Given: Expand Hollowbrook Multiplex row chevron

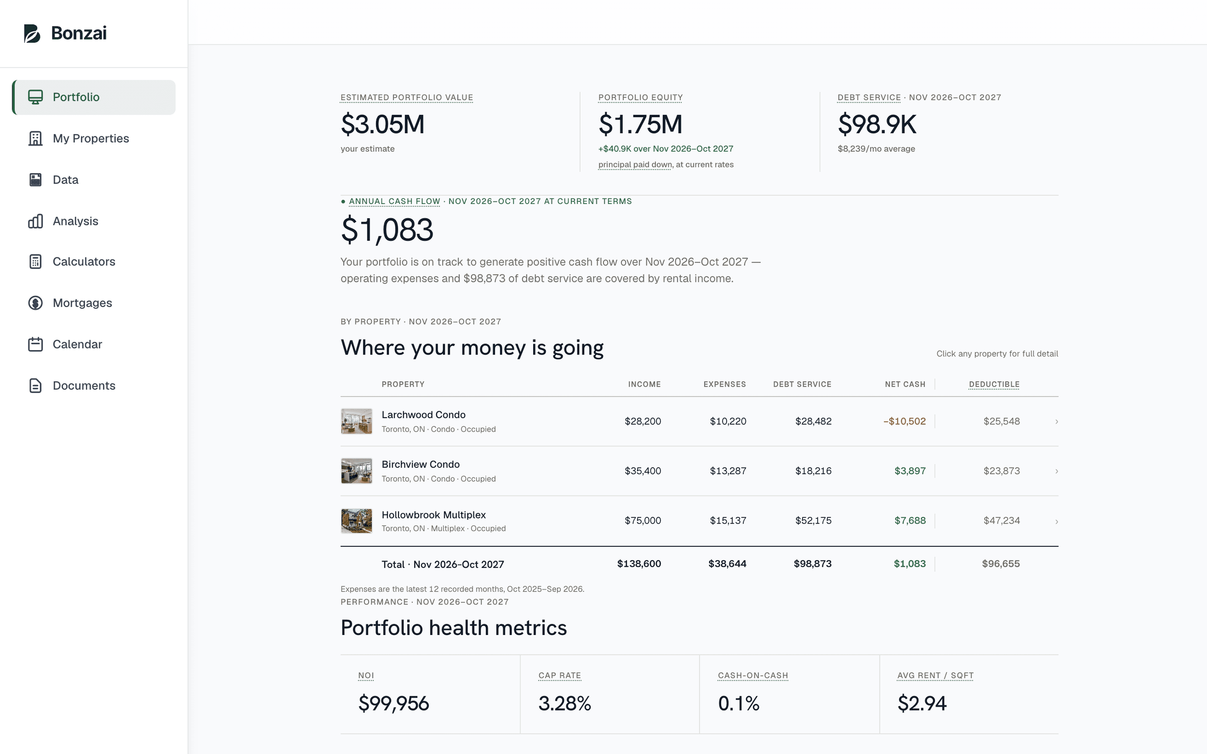Looking at the screenshot, I should 1057,522.
